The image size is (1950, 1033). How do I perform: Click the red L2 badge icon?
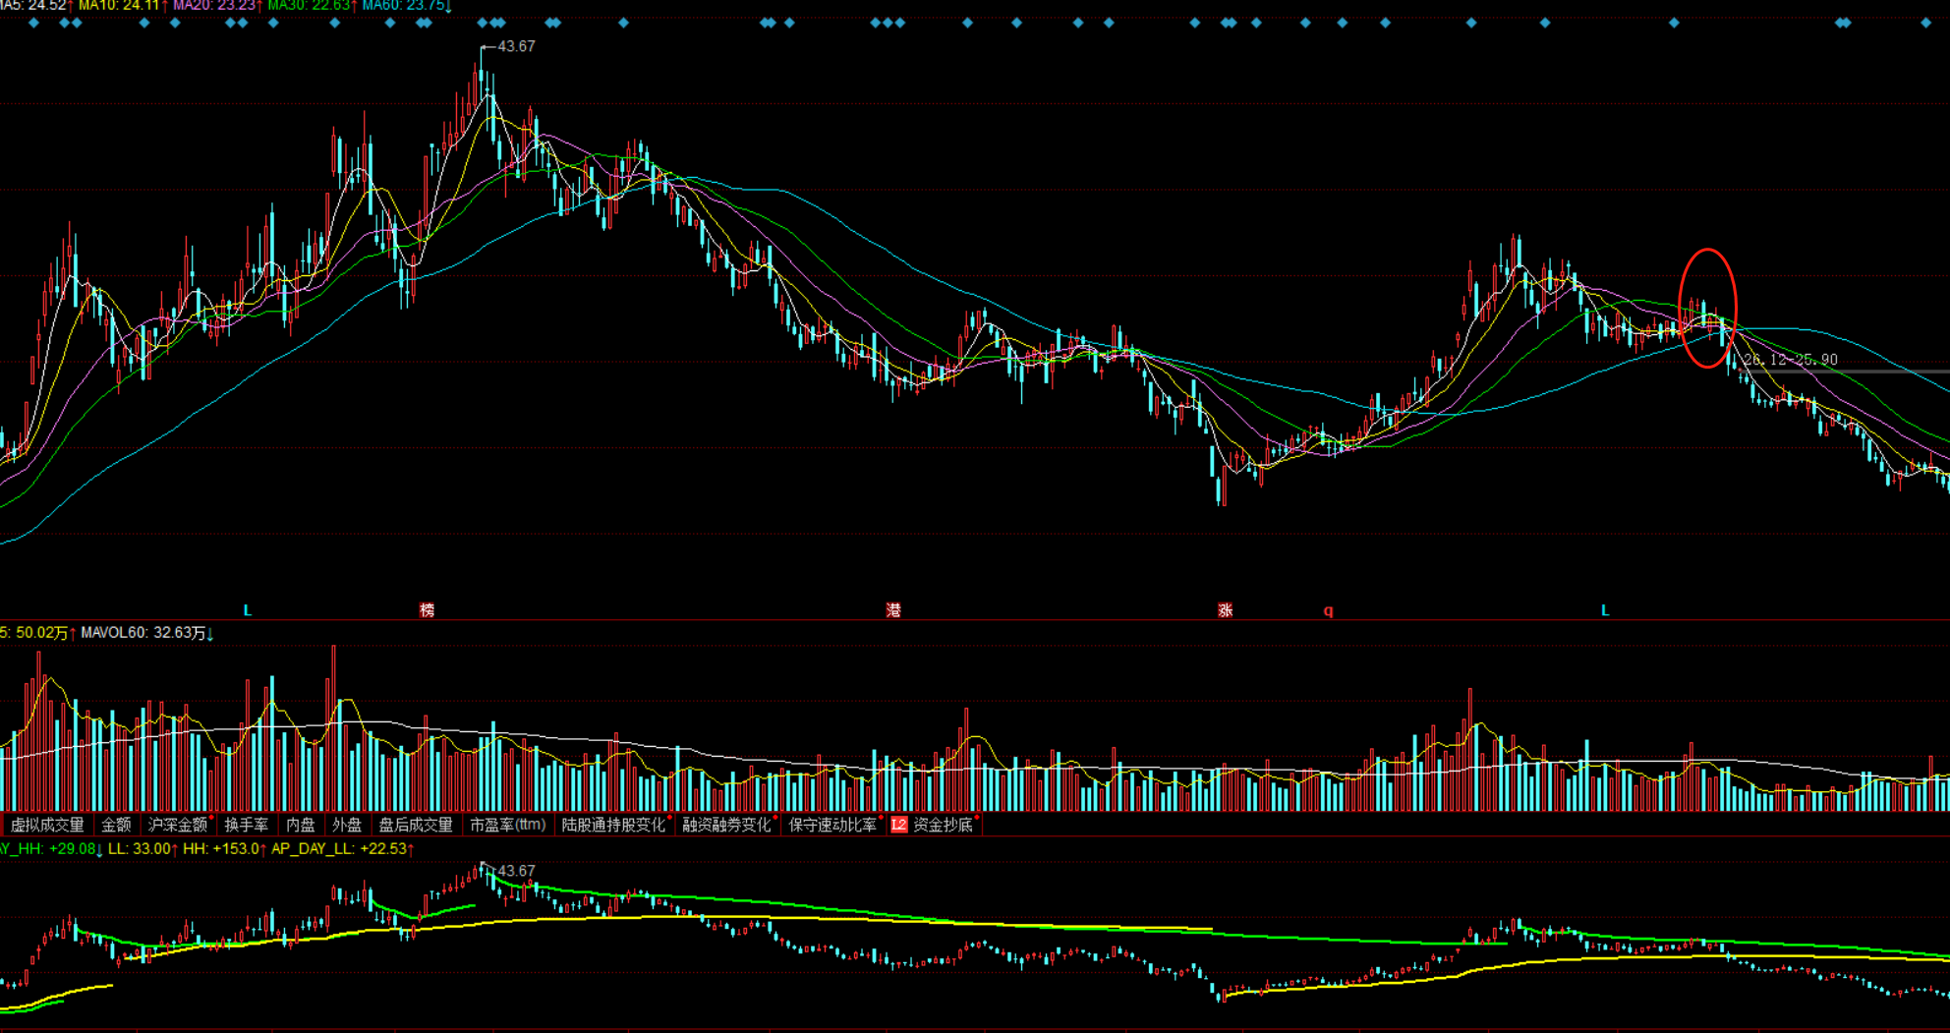(898, 825)
